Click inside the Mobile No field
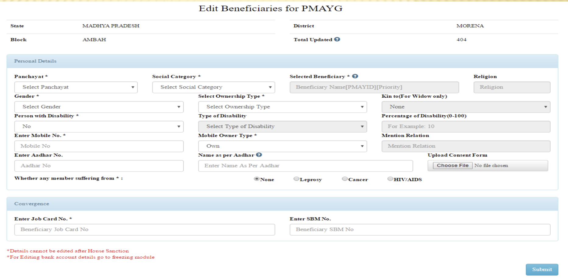Viewport: 568px width, 279px height. [x=98, y=146]
